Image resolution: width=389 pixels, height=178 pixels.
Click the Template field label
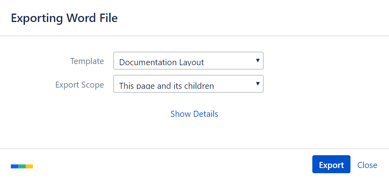click(x=87, y=61)
